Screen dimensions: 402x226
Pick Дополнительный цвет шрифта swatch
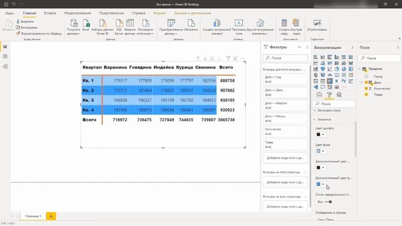pyautogui.click(x=320, y=168)
